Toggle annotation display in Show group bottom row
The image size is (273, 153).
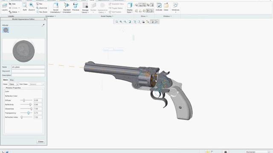click(148, 11)
